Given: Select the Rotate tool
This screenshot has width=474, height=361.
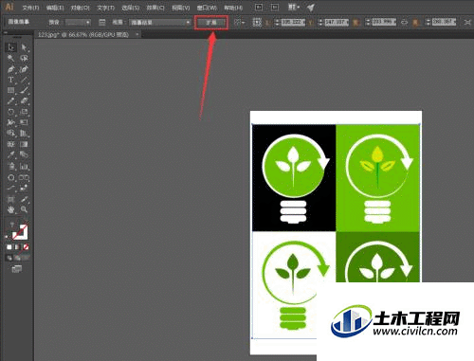Looking at the screenshot, I should coord(11,112).
